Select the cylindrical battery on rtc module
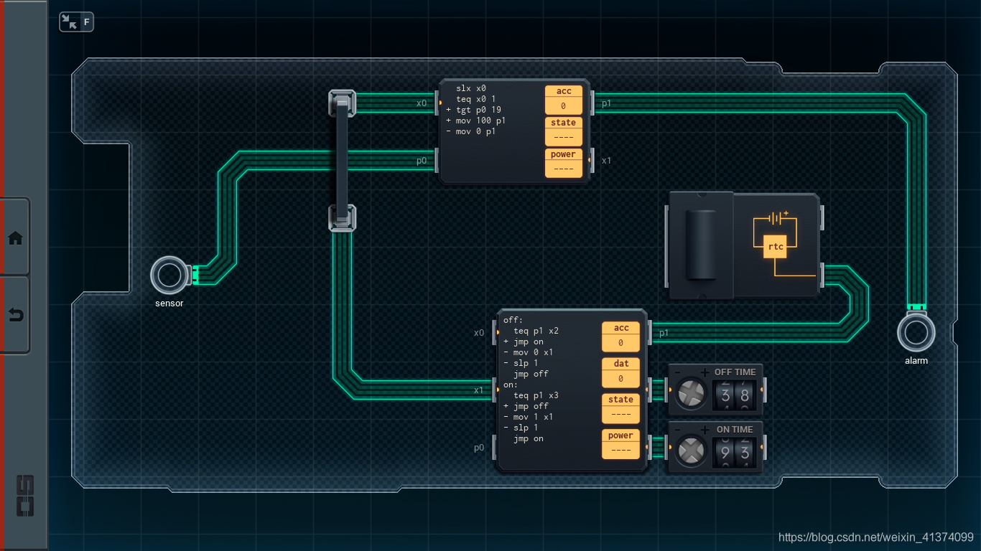Image resolution: width=981 pixels, height=551 pixels. (701, 245)
